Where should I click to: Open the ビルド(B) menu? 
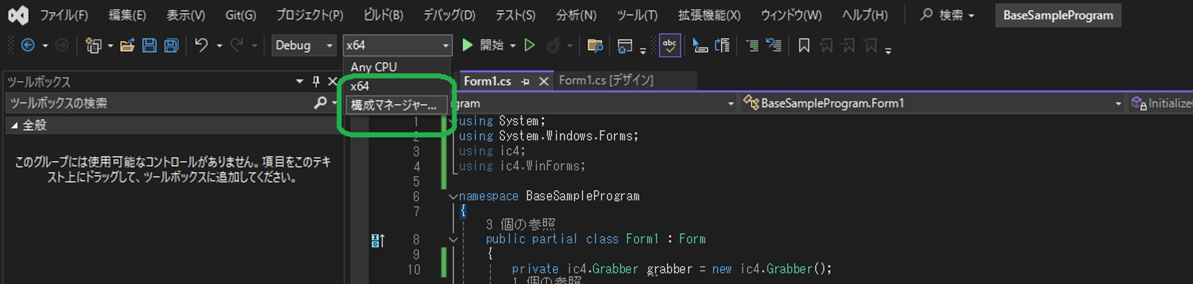point(384,15)
